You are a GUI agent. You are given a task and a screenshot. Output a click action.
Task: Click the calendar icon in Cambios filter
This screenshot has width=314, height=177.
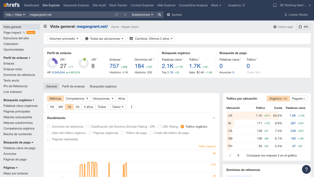131,39
